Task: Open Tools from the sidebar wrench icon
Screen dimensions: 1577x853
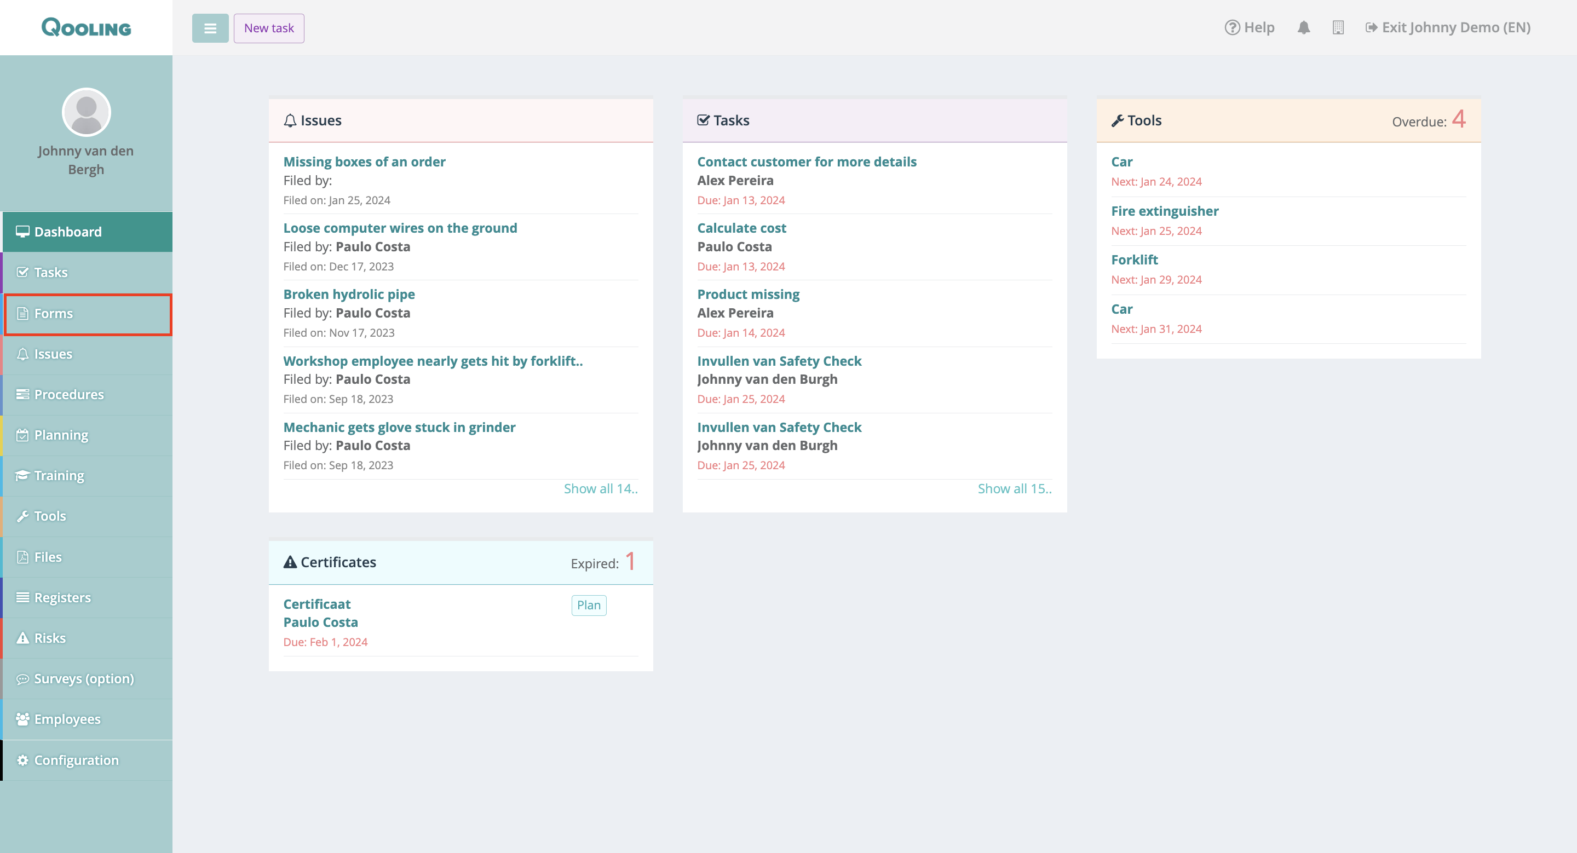Action: 22,516
